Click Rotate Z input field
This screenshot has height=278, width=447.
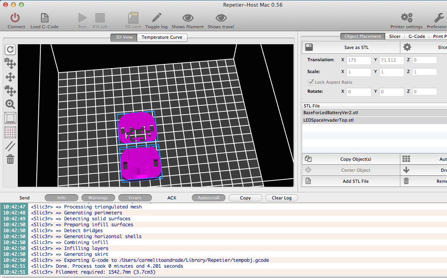point(424,92)
